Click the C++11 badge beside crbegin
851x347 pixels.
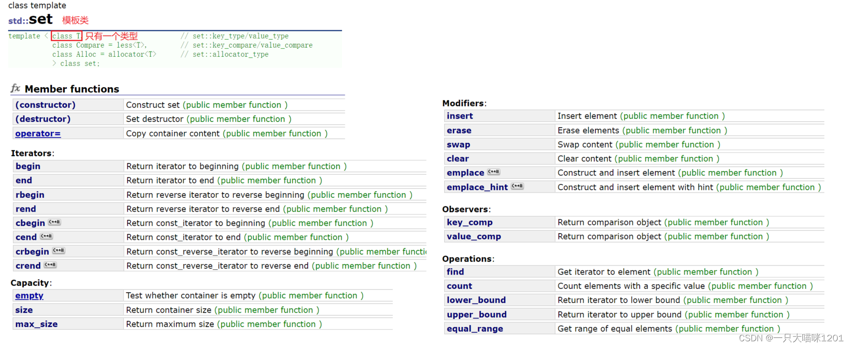point(59,250)
